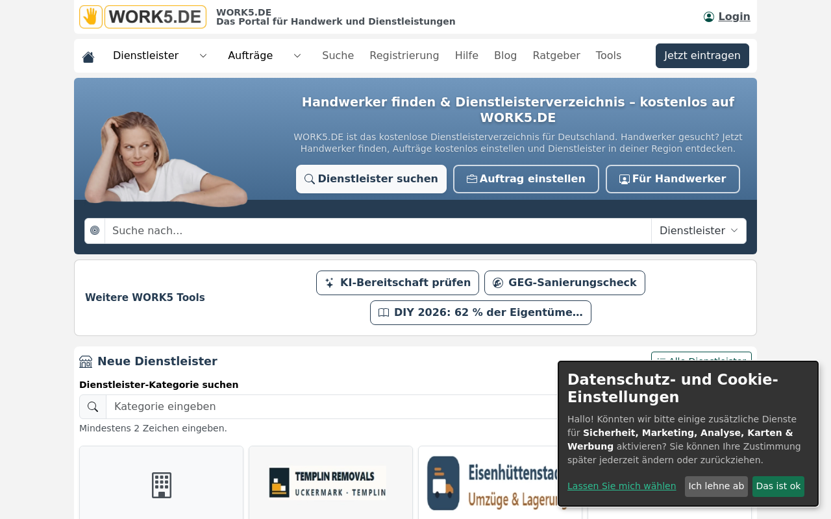Click the target icon in search bar
This screenshot has height=519, width=831.
point(95,231)
